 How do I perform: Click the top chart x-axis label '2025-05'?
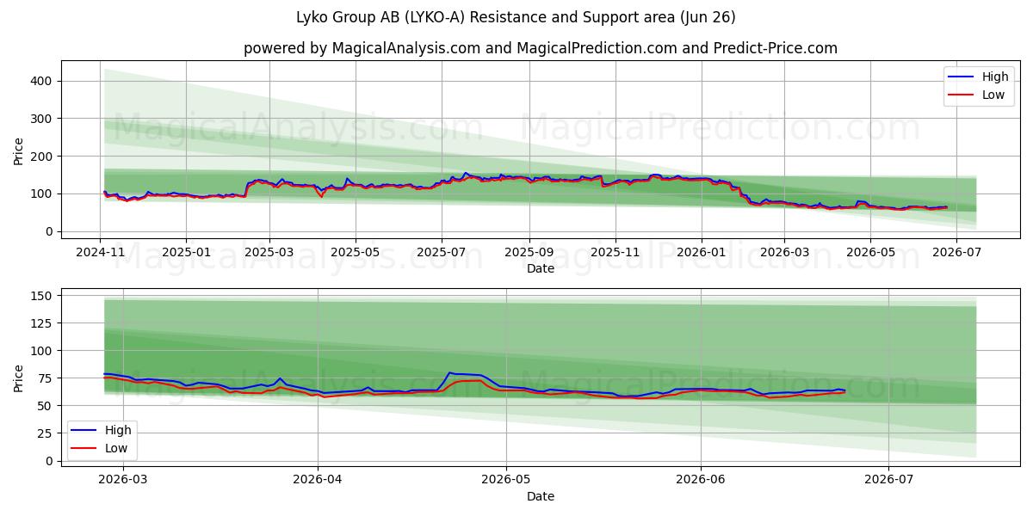(356, 252)
